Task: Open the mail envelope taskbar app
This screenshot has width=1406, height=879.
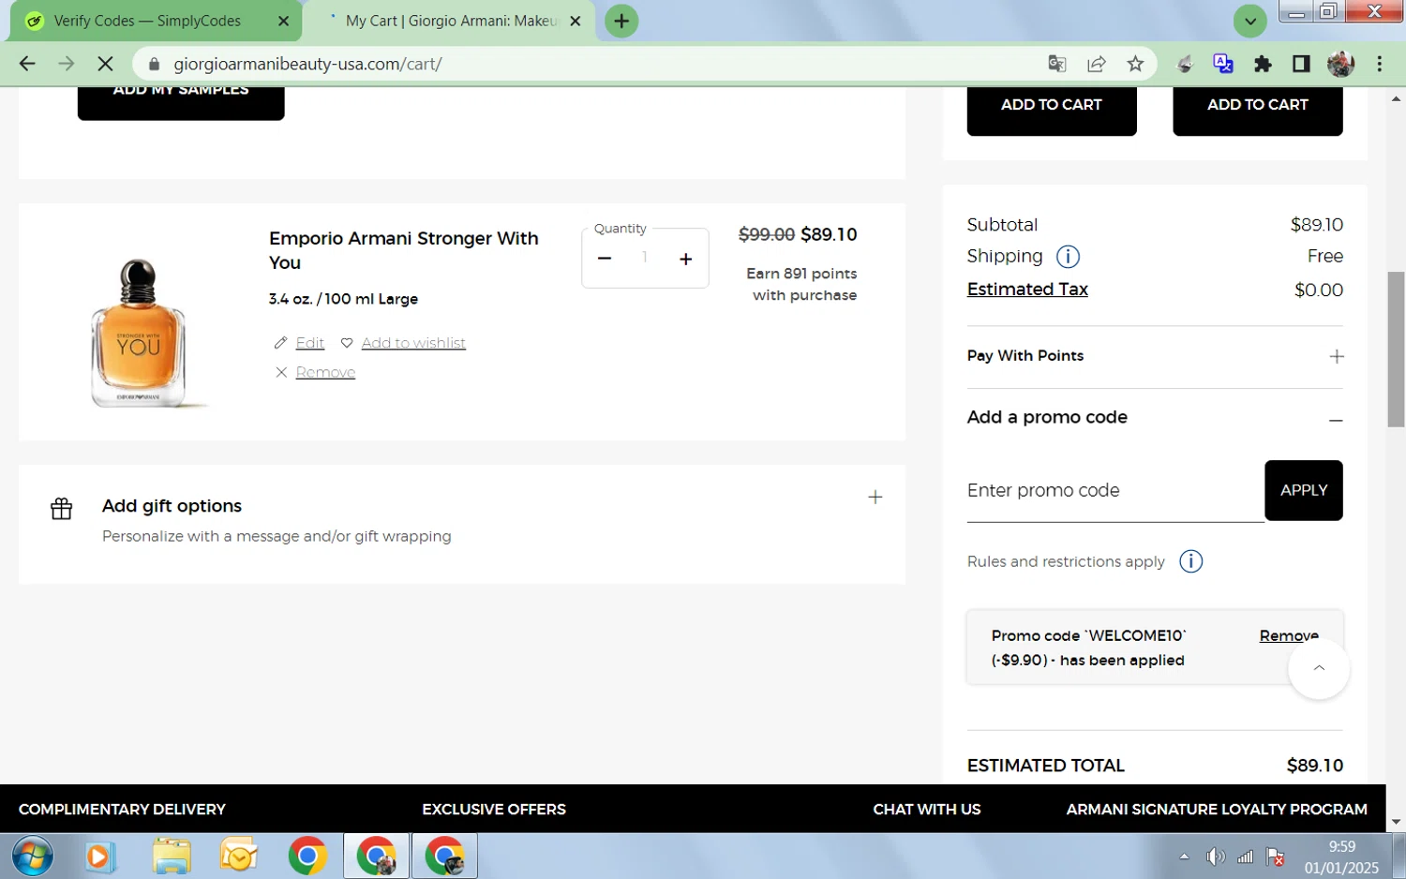Action: 239,857
